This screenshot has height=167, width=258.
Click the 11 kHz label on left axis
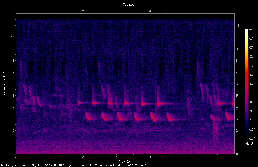(13, 25)
